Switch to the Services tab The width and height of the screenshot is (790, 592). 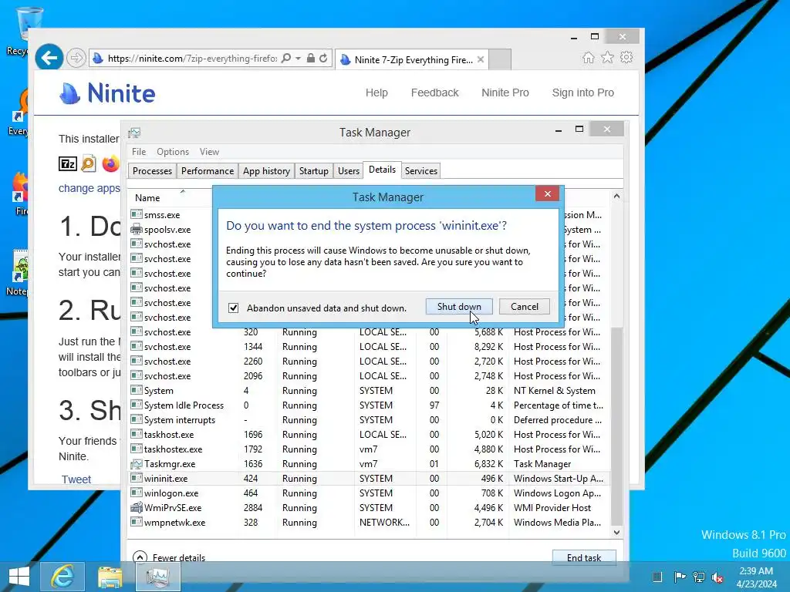421,170
